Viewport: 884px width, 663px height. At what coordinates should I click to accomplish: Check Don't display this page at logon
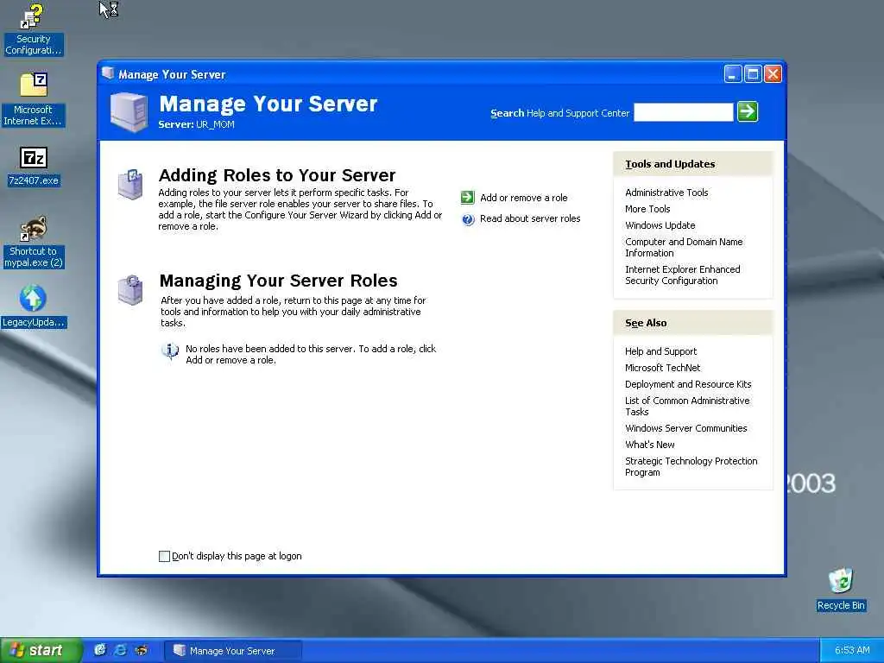coord(165,557)
